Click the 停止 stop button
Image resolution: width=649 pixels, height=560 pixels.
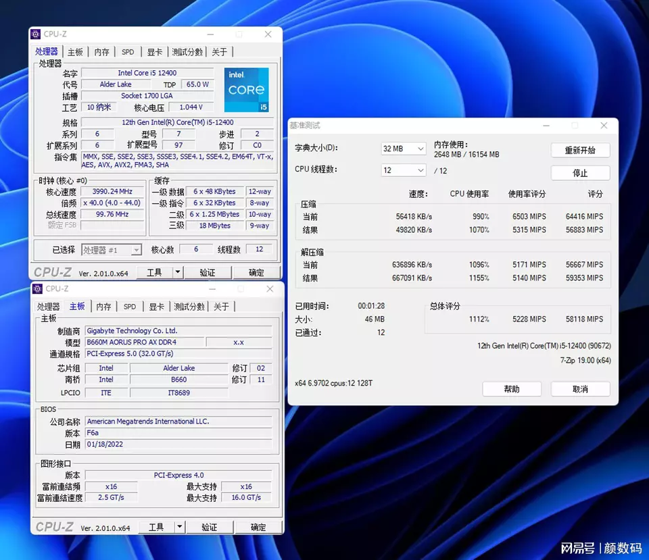(x=580, y=173)
